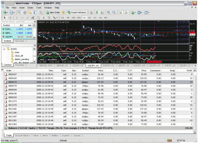Select the Crosshair tool

10,18
